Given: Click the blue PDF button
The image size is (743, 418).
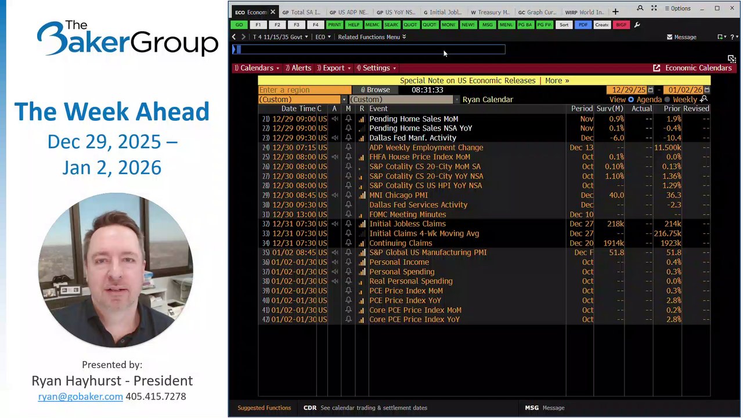Looking at the screenshot, I should [x=582, y=25].
